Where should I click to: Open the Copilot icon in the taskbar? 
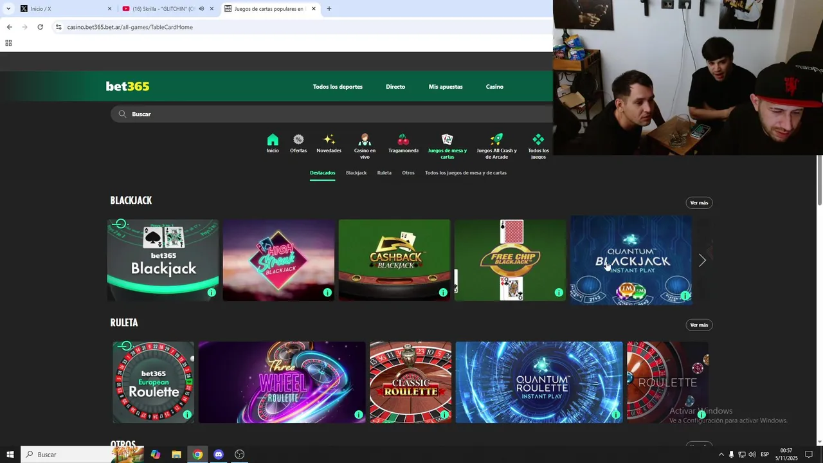coord(155,455)
